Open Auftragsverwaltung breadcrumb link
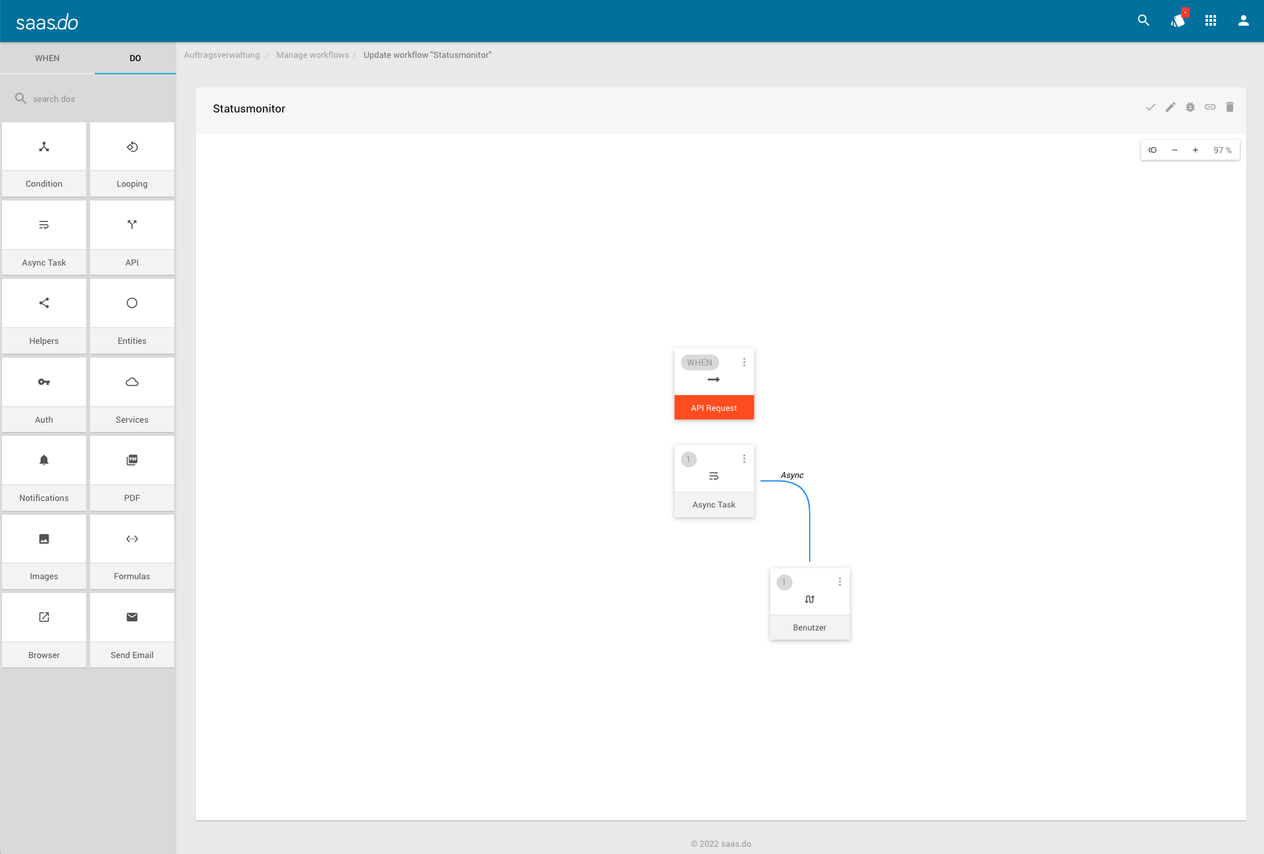This screenshot has height=854, width=1264. point(222,55)
